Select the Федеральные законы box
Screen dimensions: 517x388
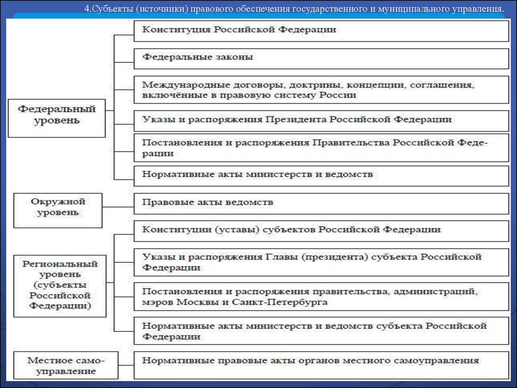[321, 58]
